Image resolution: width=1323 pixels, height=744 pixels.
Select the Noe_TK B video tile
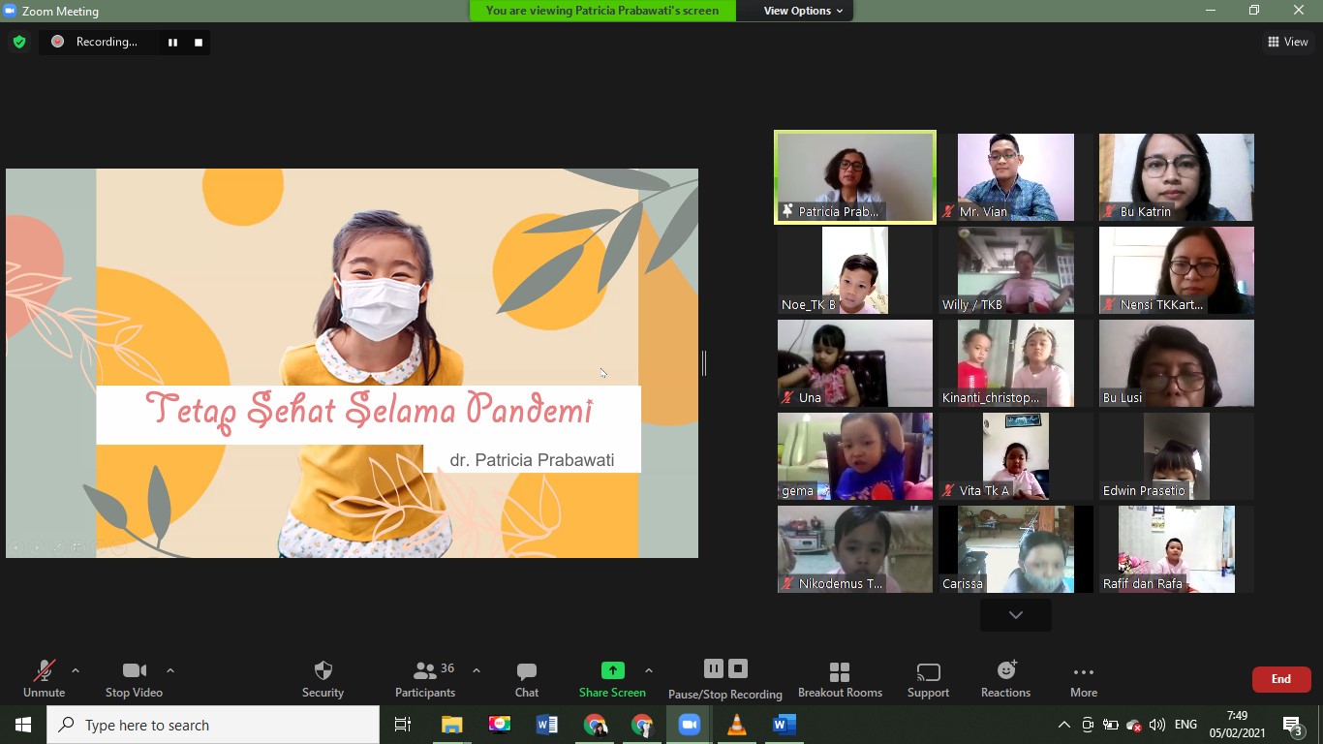(855, 270)
